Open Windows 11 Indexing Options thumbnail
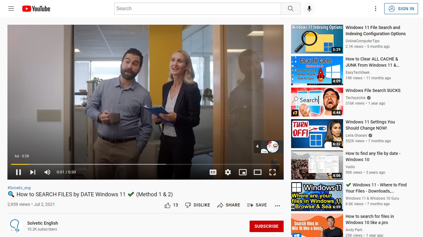This screenshot has width=423, height=237. tap(317, 39)
